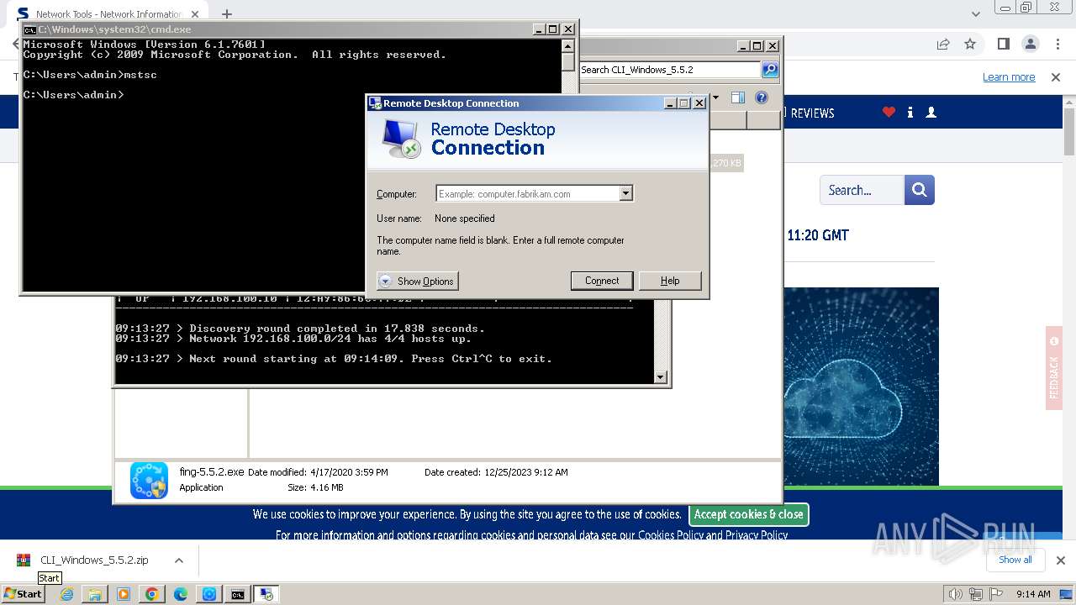The image size is (1076, 605).
Task: Click the website Search... text box
Action: point(862,190)
